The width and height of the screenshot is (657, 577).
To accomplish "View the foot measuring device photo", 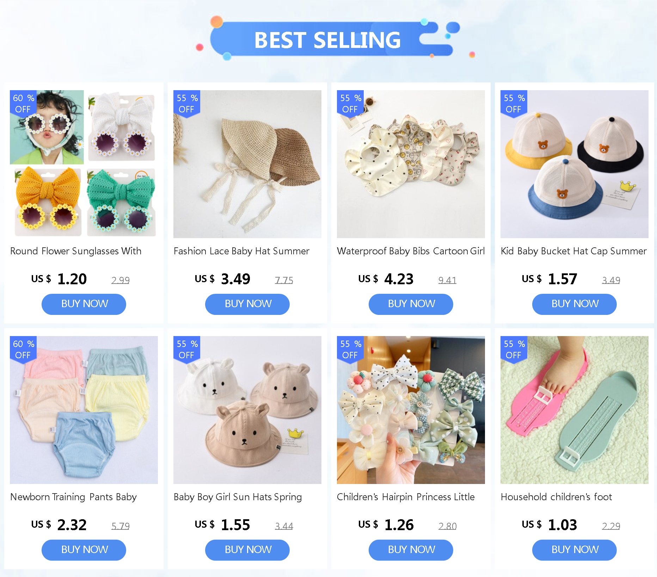I will click(575, 410).
